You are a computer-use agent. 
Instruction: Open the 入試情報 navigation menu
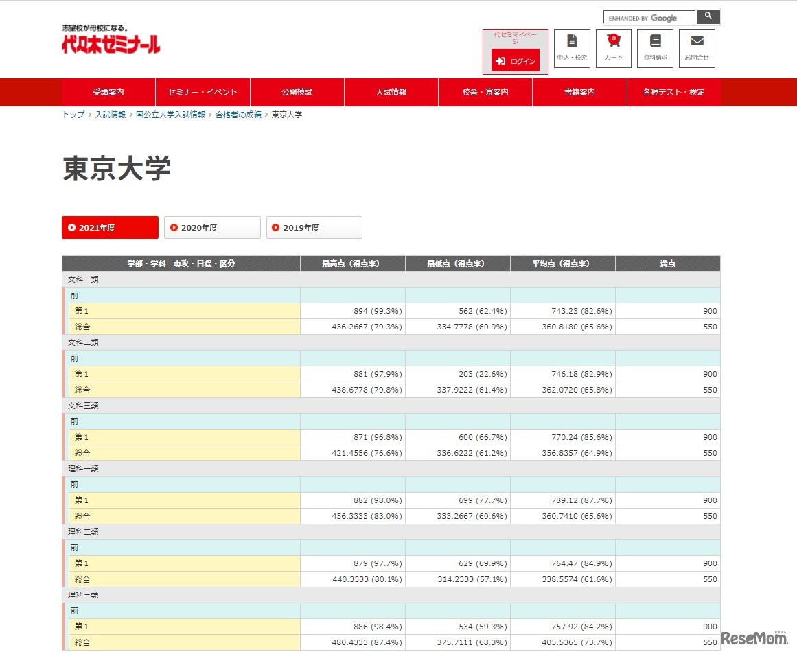391,92
